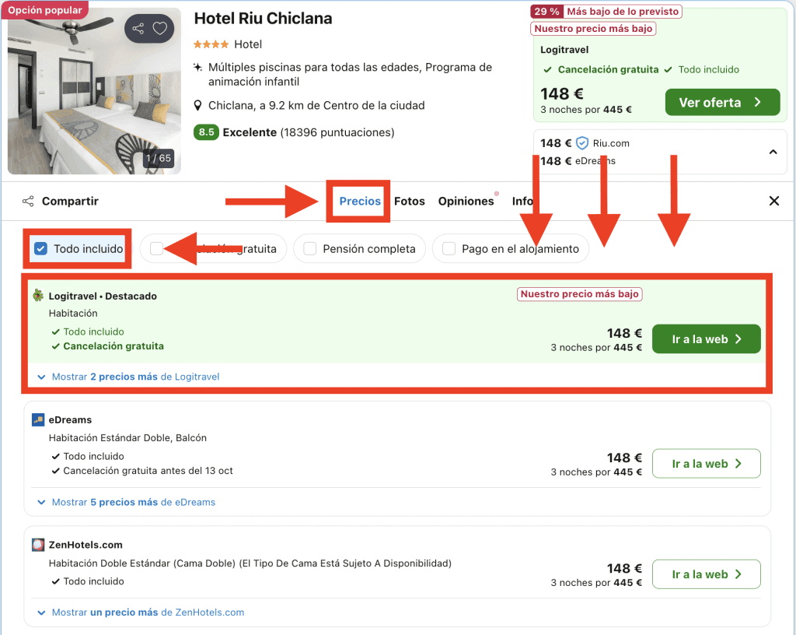
Task: Expand un precio más de ZenHotels.com
Action: tap(148, 612)
